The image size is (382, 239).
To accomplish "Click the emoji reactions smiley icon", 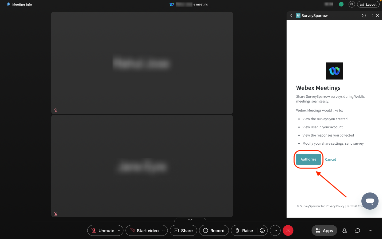I will [263, 230].
